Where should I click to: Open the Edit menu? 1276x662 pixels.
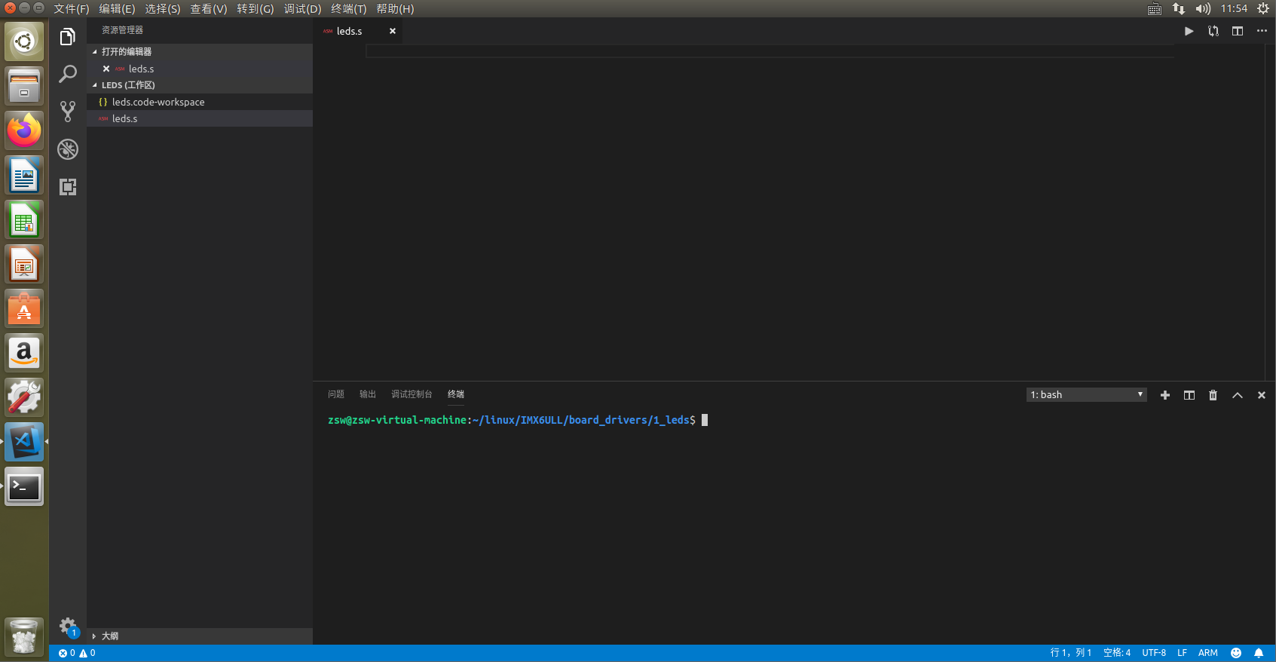117,9
